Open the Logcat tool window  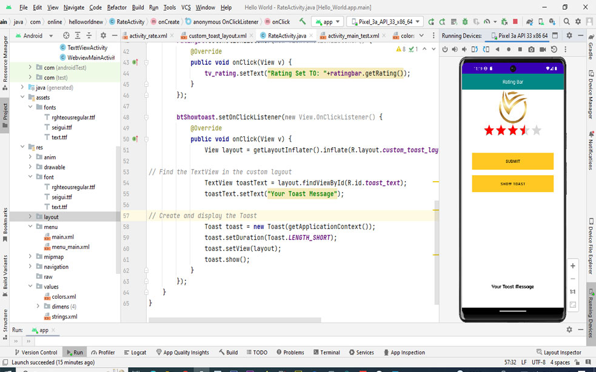tap(135, 352)
